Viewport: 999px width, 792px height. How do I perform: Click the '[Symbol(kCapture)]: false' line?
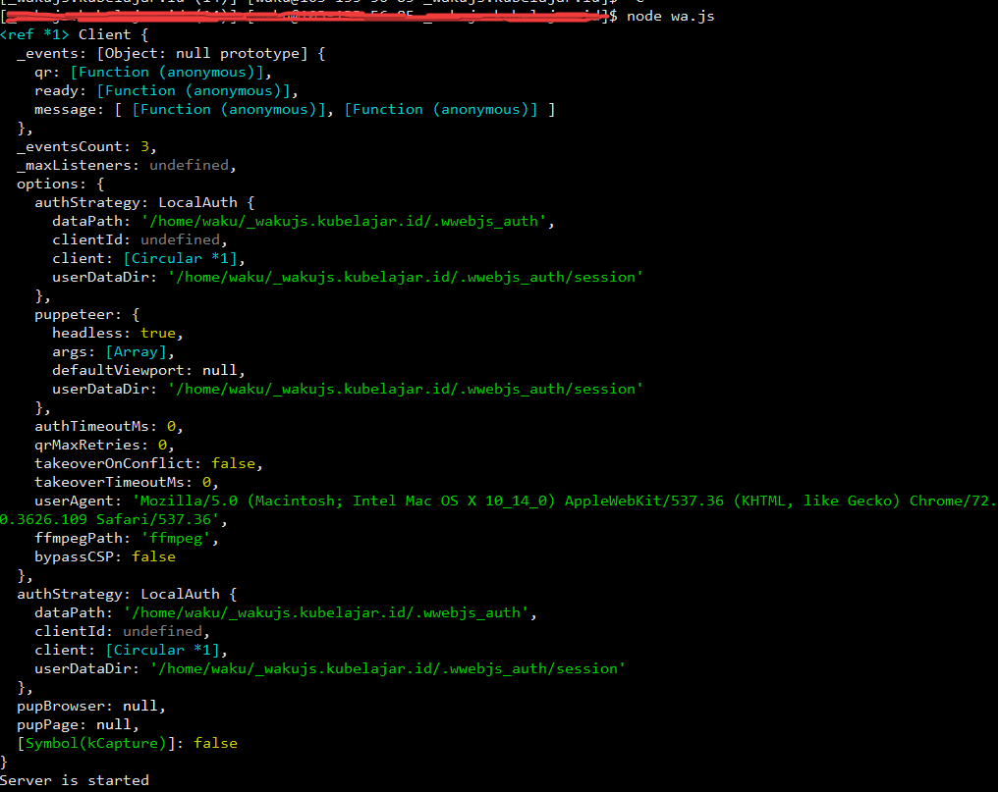(x=128, y=743)
